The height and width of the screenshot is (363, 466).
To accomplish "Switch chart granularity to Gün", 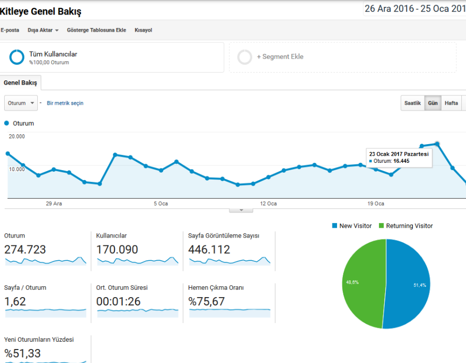I will (433, 103).
